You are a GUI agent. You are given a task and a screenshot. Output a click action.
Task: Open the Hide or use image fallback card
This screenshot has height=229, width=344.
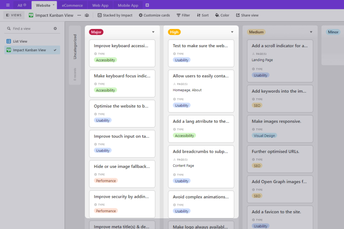pos(122,174)
